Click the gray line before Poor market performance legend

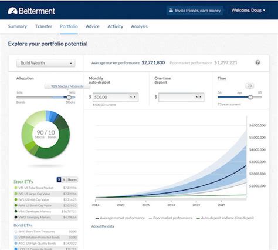[150, 218]
